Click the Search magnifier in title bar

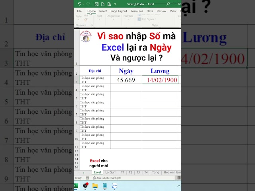(168, 4)
